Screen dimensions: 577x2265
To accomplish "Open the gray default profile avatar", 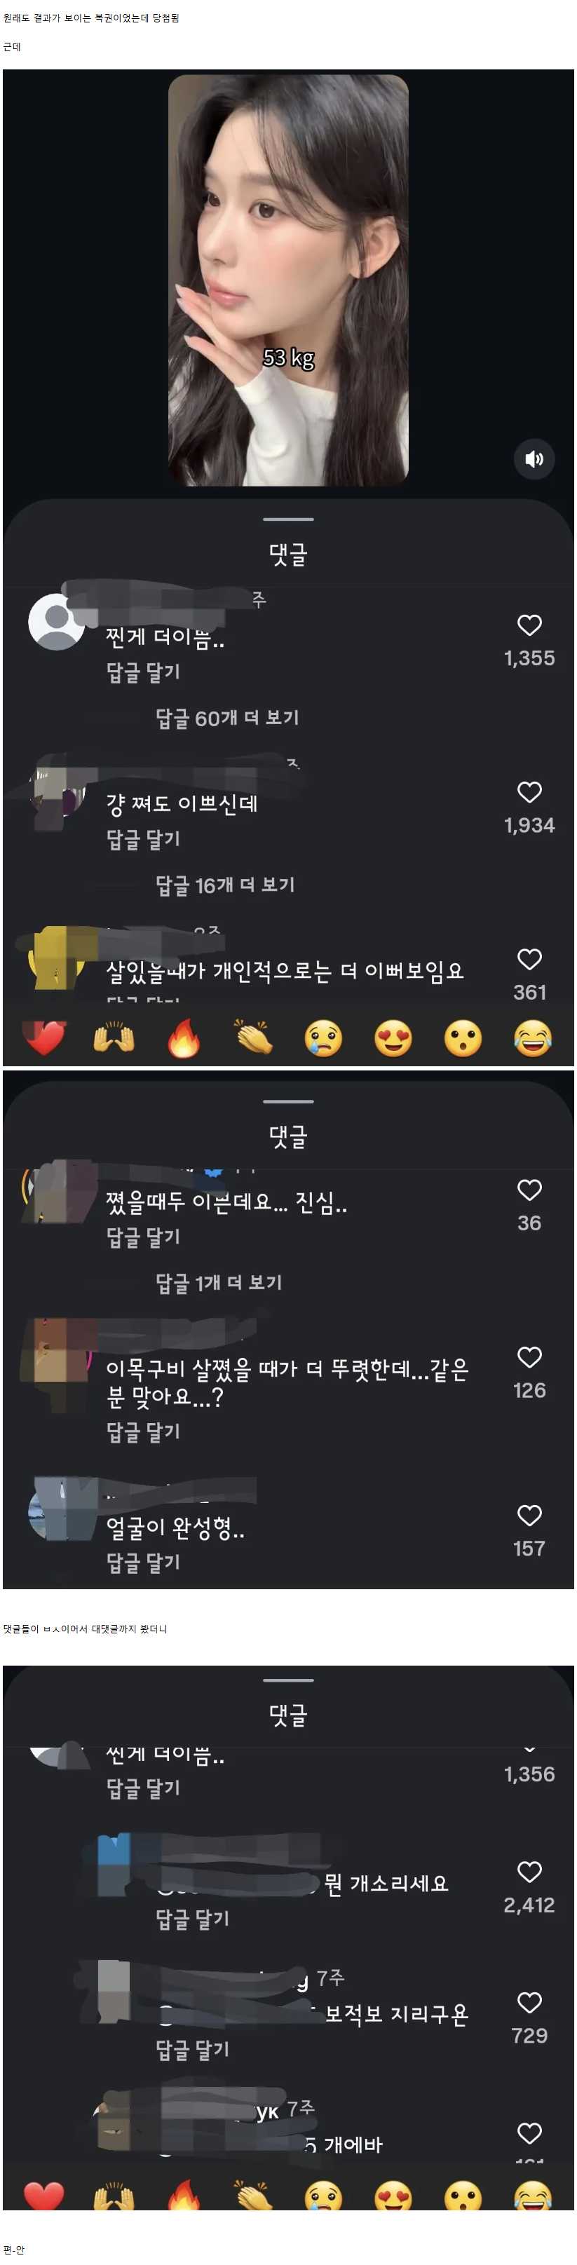I will [x=56, y=622].
